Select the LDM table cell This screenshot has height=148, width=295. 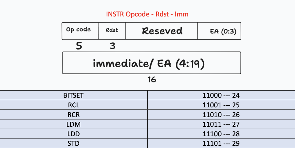pyautogui.click(x=74, y=124)
